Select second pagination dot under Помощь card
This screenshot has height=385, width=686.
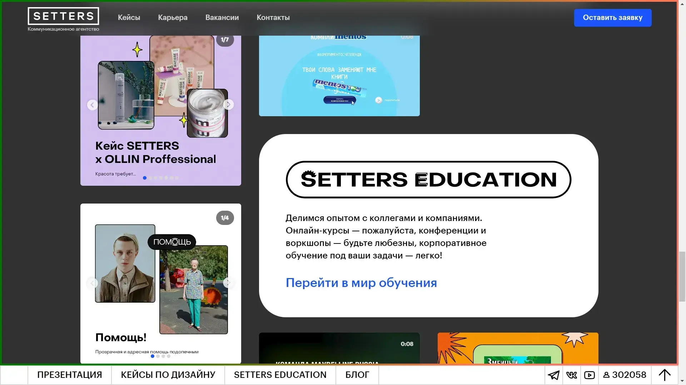tap(158, 356)
